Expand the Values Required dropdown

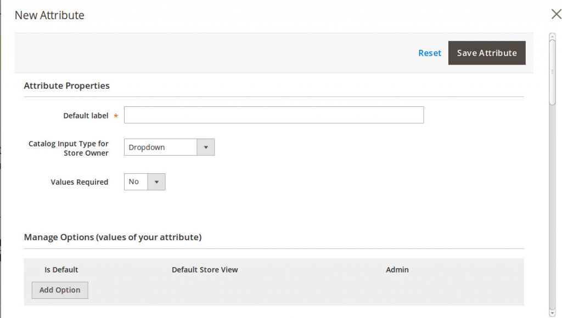(x=145, y=182)
